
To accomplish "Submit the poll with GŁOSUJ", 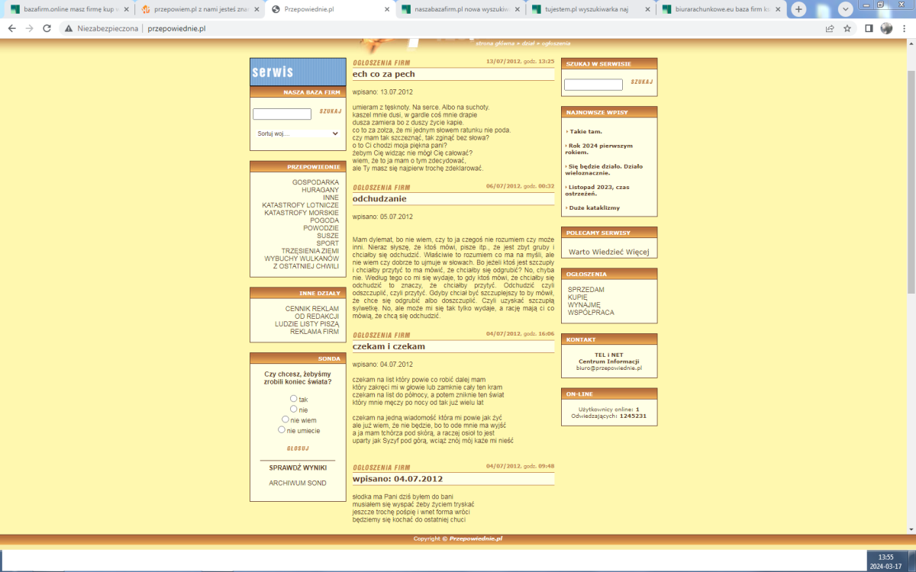I will click(x=298, y=448).
